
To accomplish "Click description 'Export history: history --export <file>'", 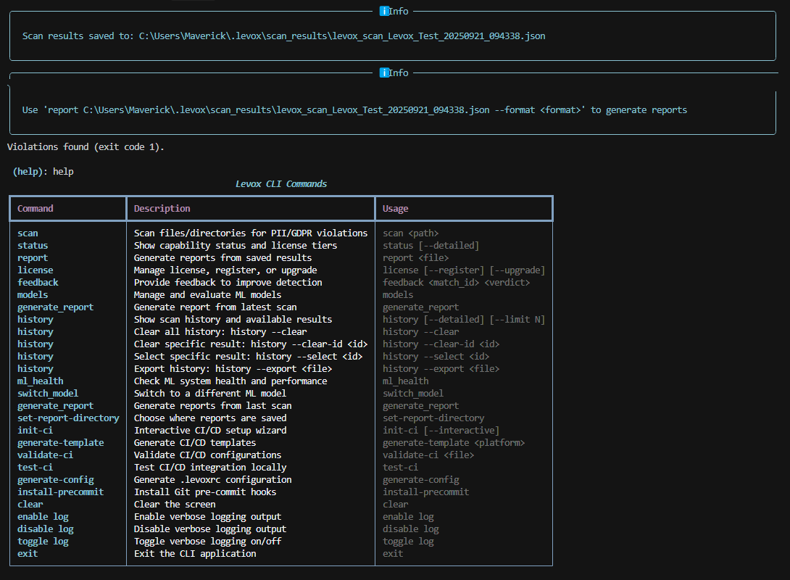I will 233,369.
